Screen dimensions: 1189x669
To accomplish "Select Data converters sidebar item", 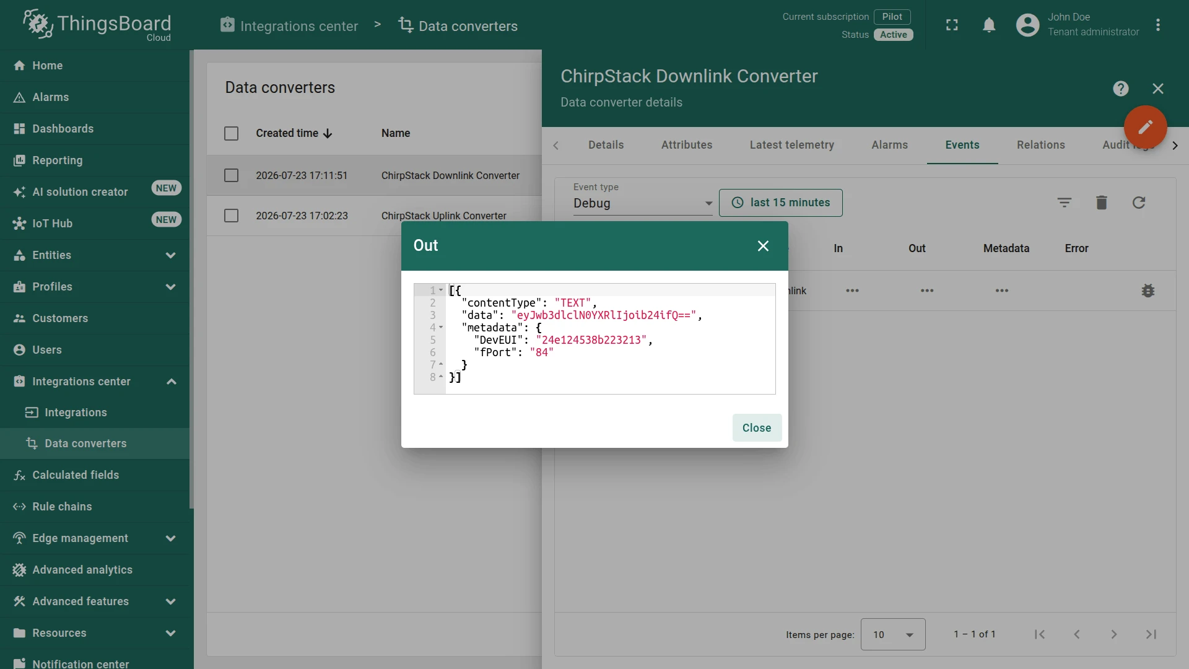I will pos(94,444).
